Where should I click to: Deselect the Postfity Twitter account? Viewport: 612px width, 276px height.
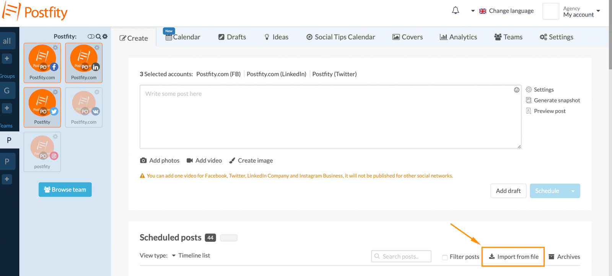coord(42,107)
